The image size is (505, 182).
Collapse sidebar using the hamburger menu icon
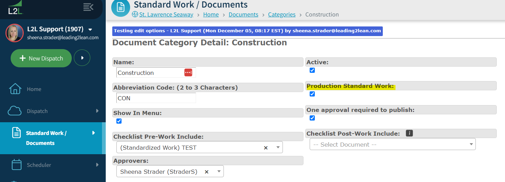pos(88,7)
